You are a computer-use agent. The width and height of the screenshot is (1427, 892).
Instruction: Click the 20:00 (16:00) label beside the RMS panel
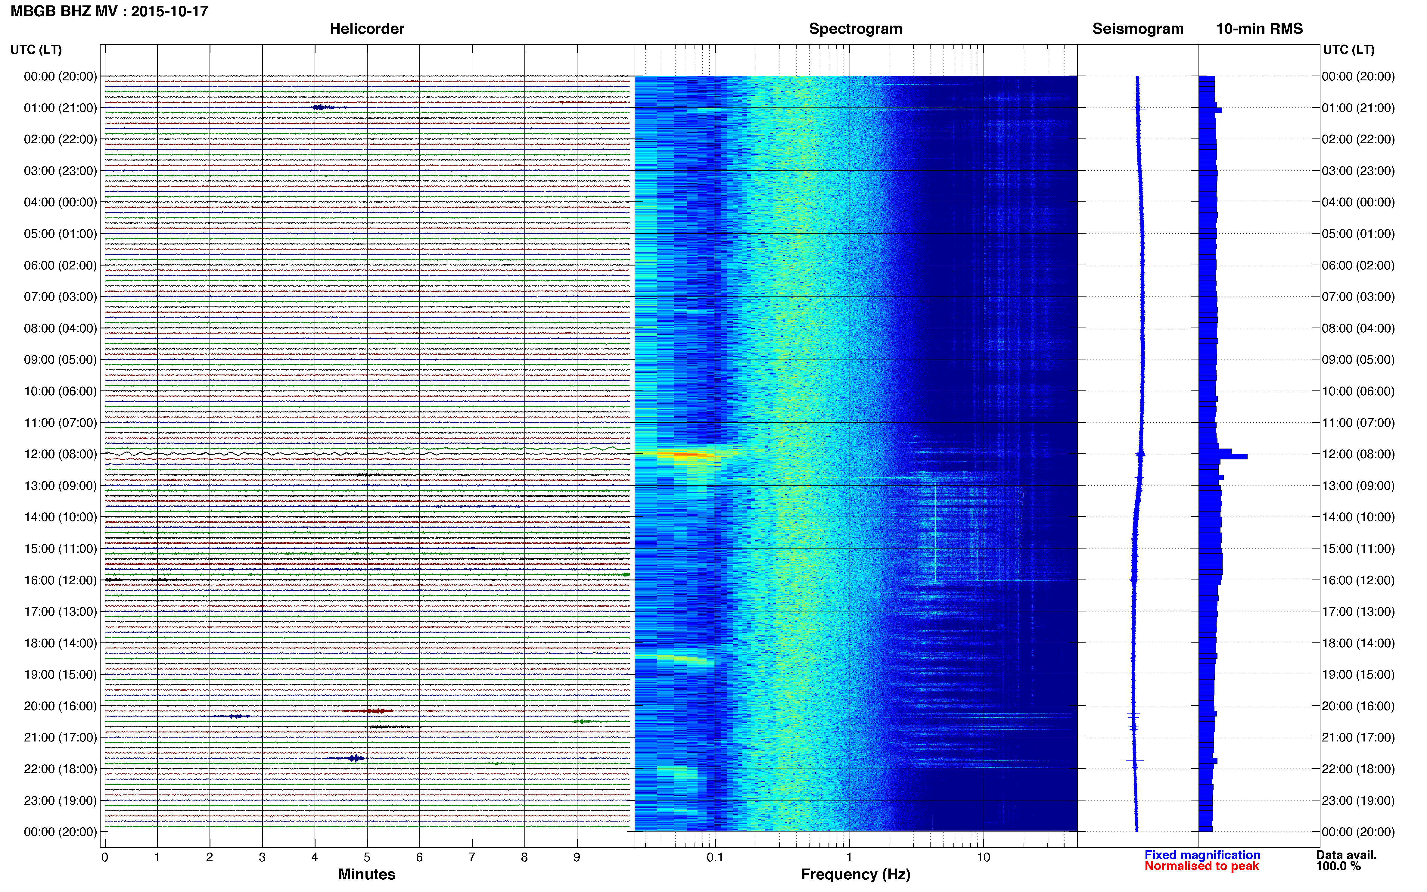(x=1358, y=706)
